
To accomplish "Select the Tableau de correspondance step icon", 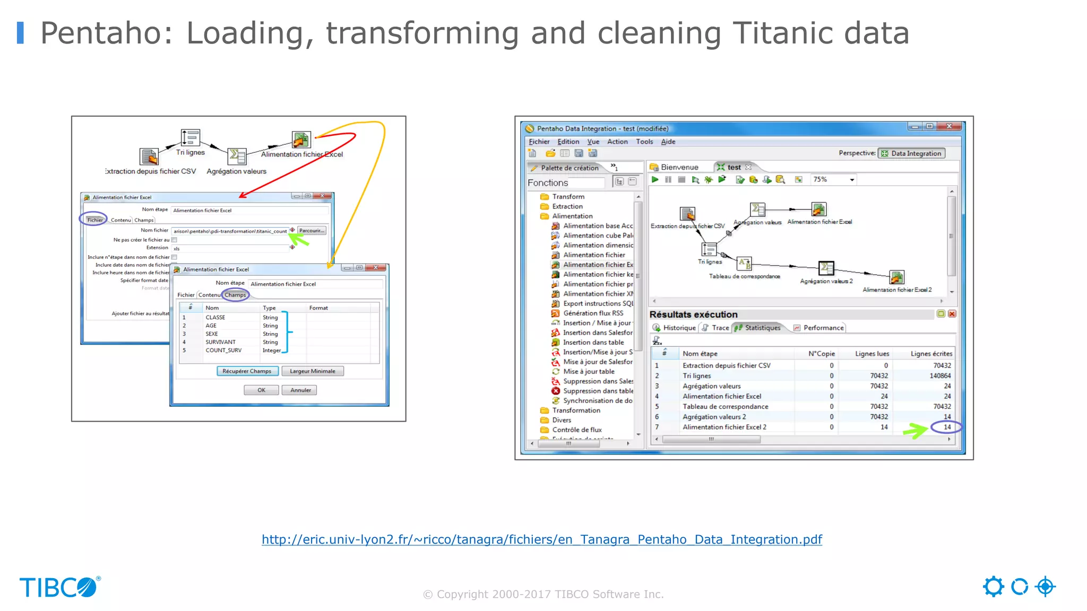I will [745, 263].
